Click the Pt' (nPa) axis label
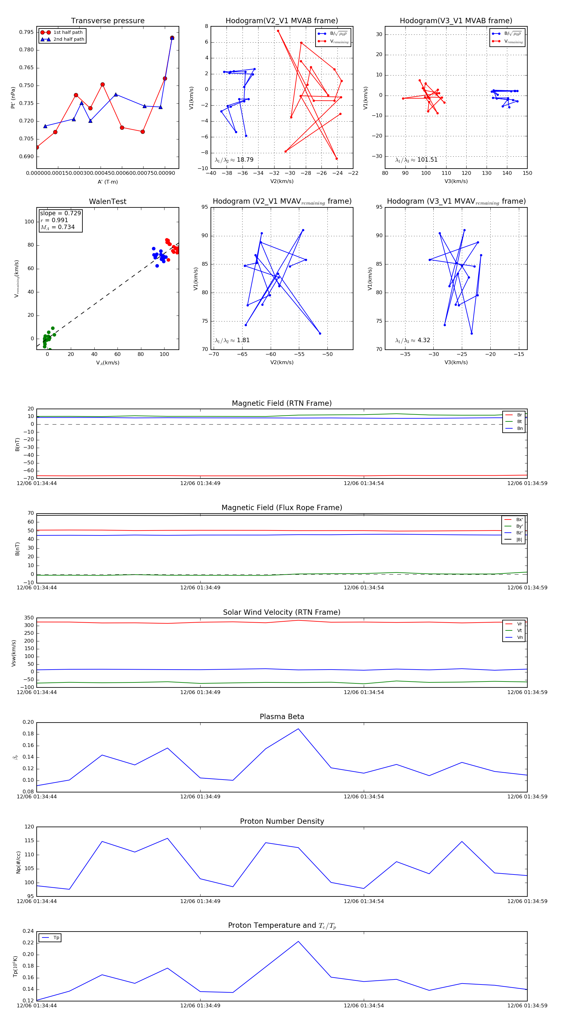Viewport: 564px width, 1034px height. coord(13,97)
